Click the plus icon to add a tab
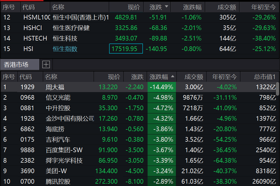 click(46, 65)
